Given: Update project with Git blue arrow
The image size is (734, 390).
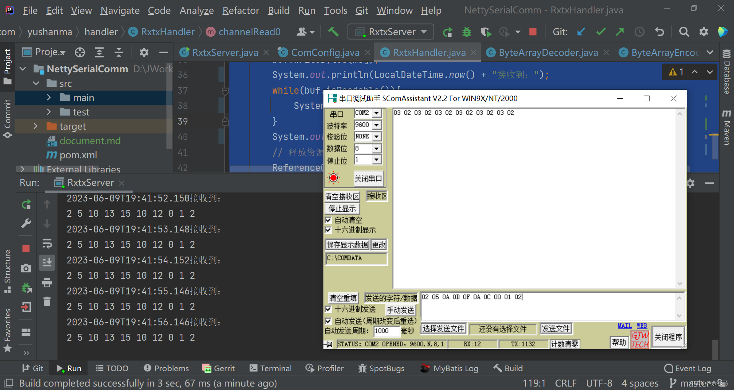Looking at the screenshot, I should [581, 32].
